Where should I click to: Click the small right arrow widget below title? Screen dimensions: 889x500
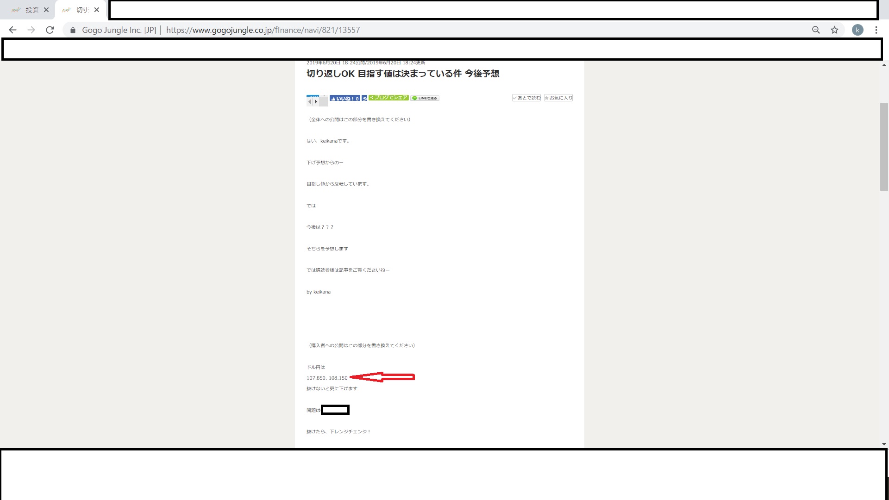316,101
